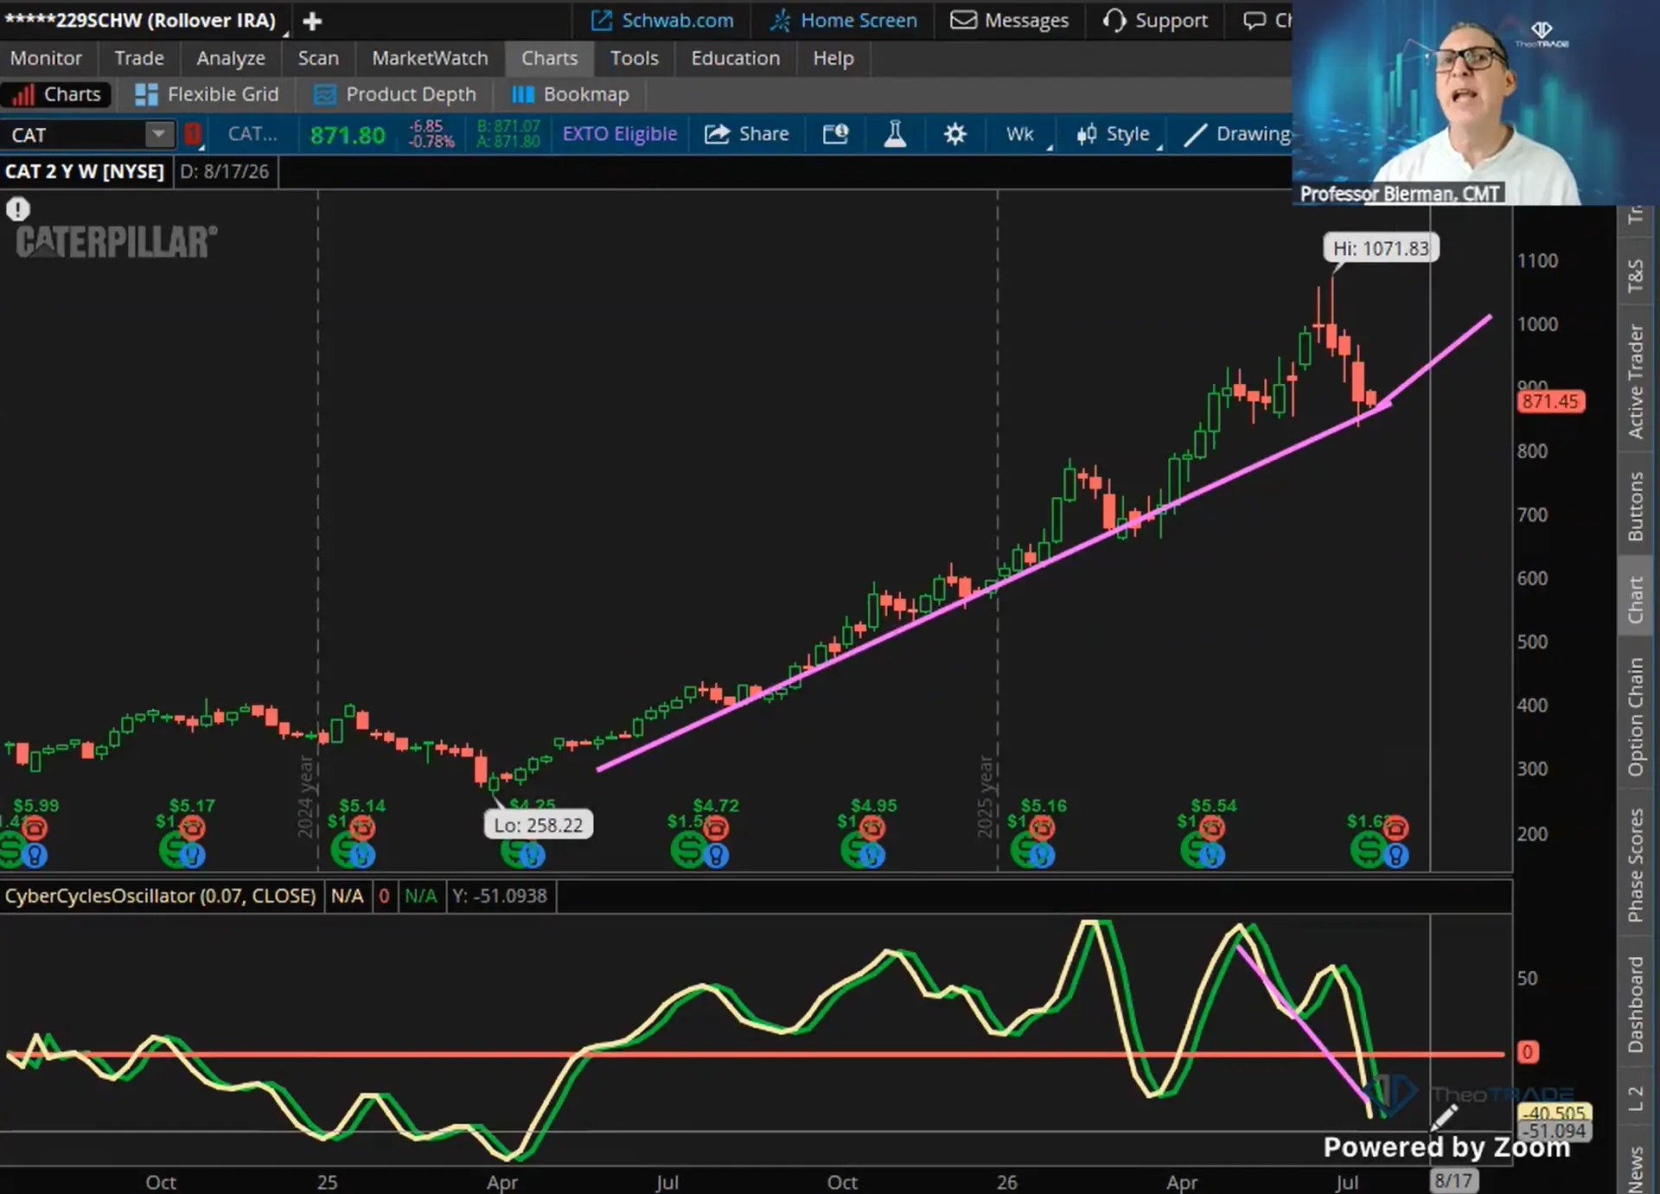Image resolution: width=1660 pixels, height=1194 pixels.
Task: Click the lightbulb icon under the $4.72 earnings
Action: 715,856
